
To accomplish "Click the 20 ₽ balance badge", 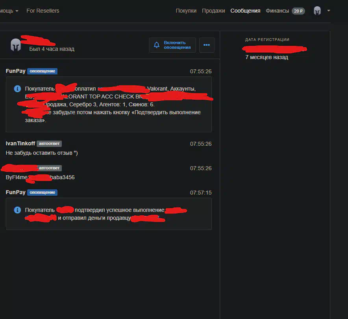I will [x=298, y=11].
